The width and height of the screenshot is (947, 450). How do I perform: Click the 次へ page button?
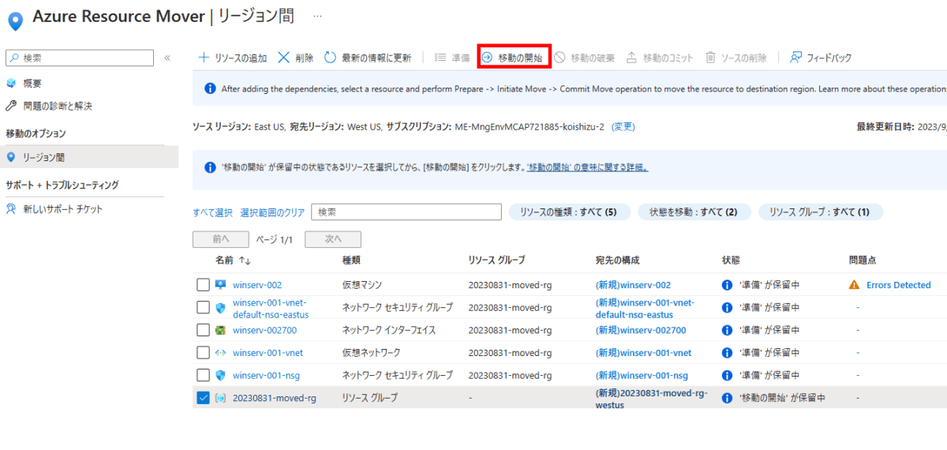pyautogui.click(x=333, y=239)
